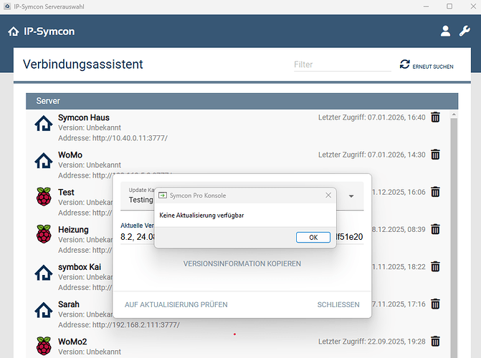The width and height of the screenshot is (481, 358).
Task: Expand the Update Kanal dropdown arrow
Action: 351,196
